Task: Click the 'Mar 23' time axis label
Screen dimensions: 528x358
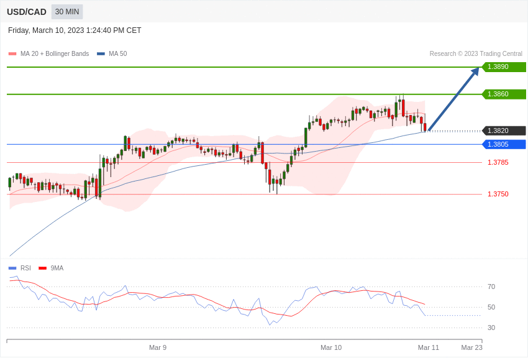Action: point(471,347)
